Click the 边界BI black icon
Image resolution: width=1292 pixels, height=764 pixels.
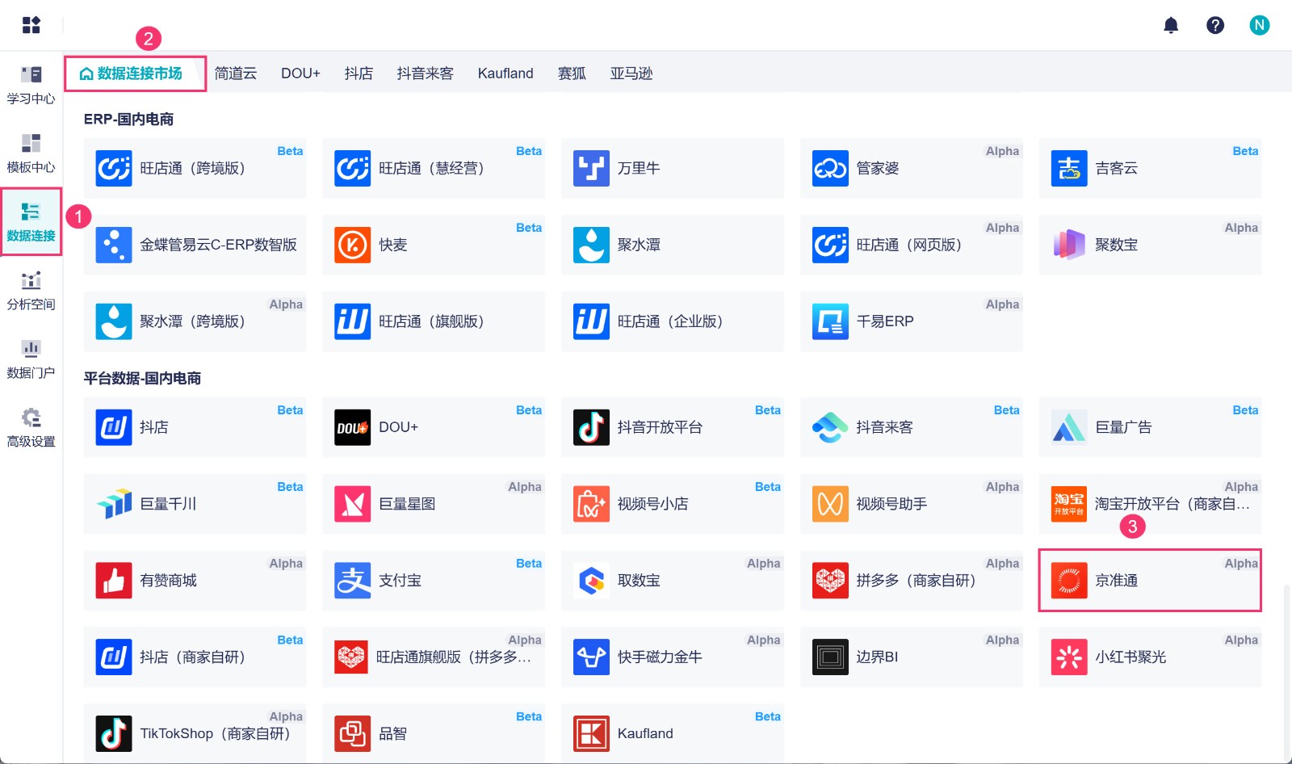tap(830, 657)
